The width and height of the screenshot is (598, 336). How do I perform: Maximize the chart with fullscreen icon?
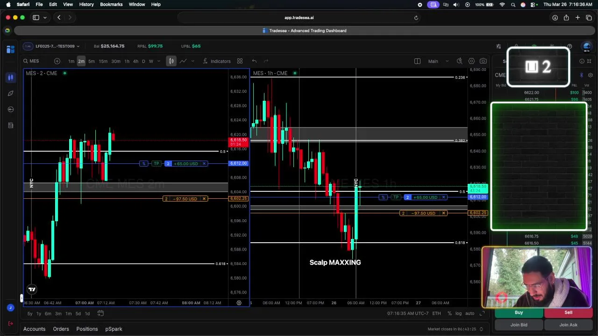482,314
